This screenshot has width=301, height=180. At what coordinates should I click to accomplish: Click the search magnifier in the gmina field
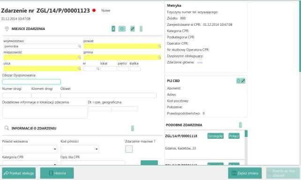(x=159, y=57)
